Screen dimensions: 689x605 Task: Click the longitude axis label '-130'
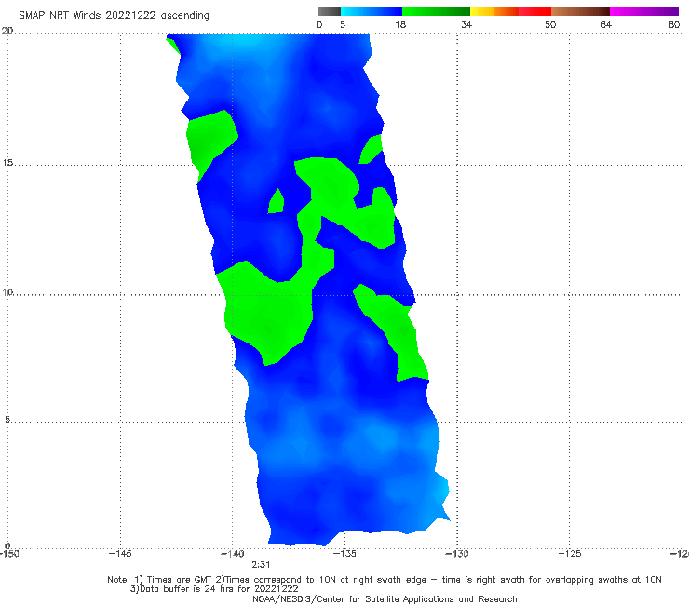point(457,554)
